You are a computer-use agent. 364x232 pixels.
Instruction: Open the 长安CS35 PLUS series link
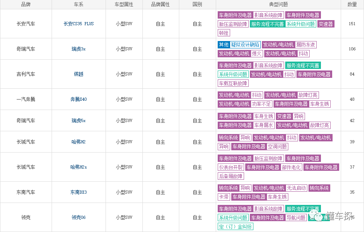pos(78,24)
